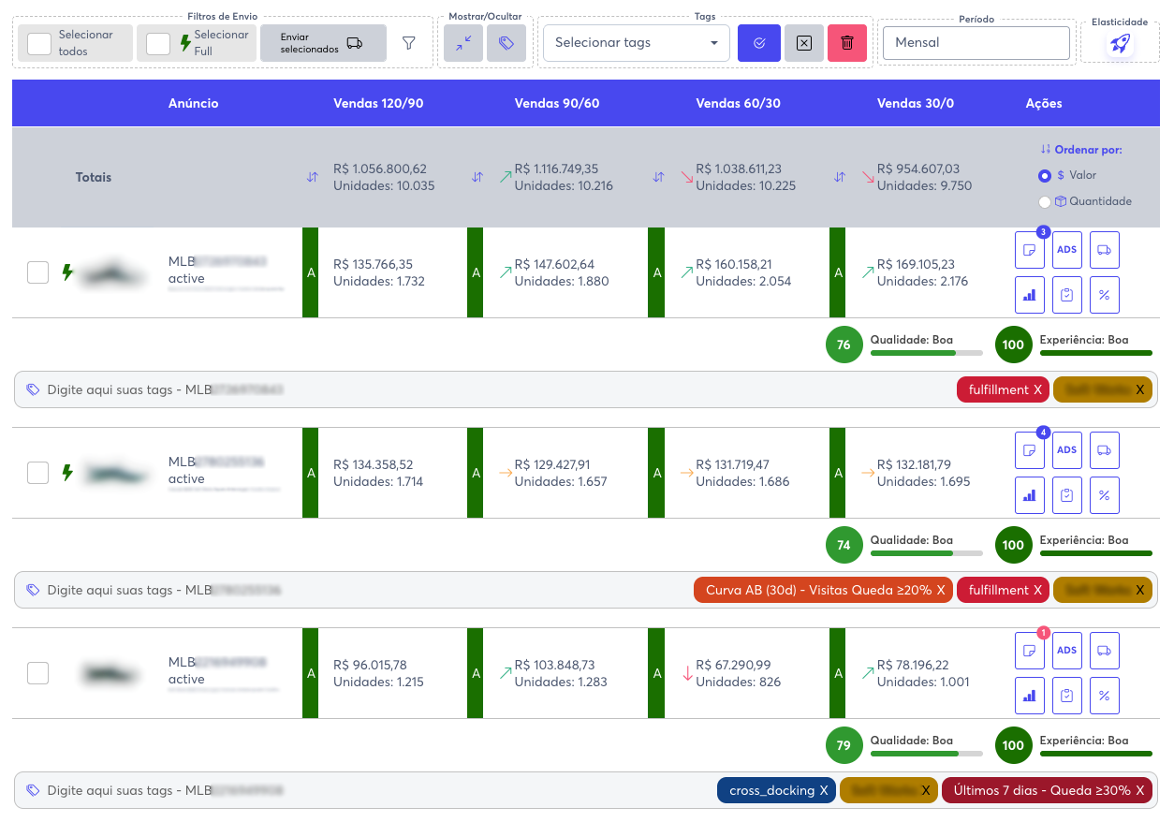Image resolution: width=1174 pixels, height=822 pixels.
Task: Click 'Enviar selecionados' button
Action: tap(322, 43)
